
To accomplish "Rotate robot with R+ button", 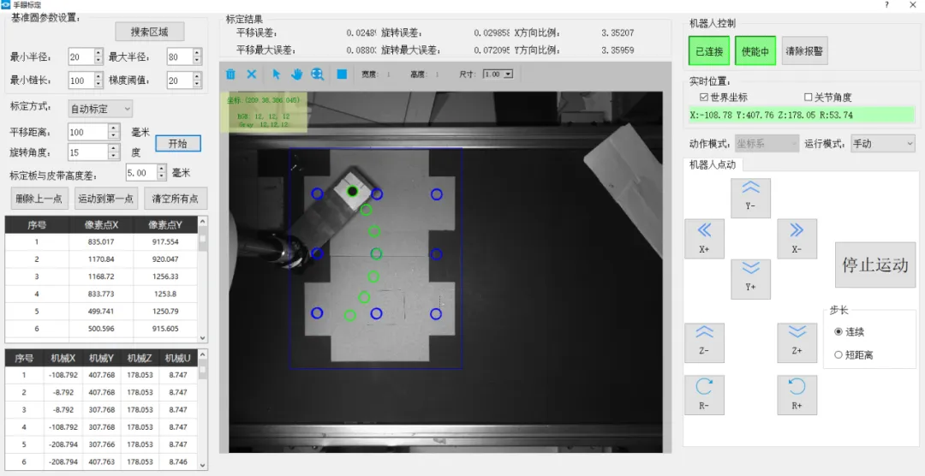I will pyautogui.click(x=797, y=395).
